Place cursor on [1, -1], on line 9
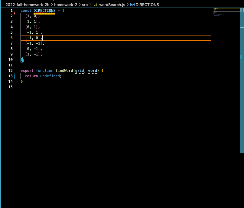Image resolution: width=244 pixels, height=208 pixels. click(x=34, y=54)
